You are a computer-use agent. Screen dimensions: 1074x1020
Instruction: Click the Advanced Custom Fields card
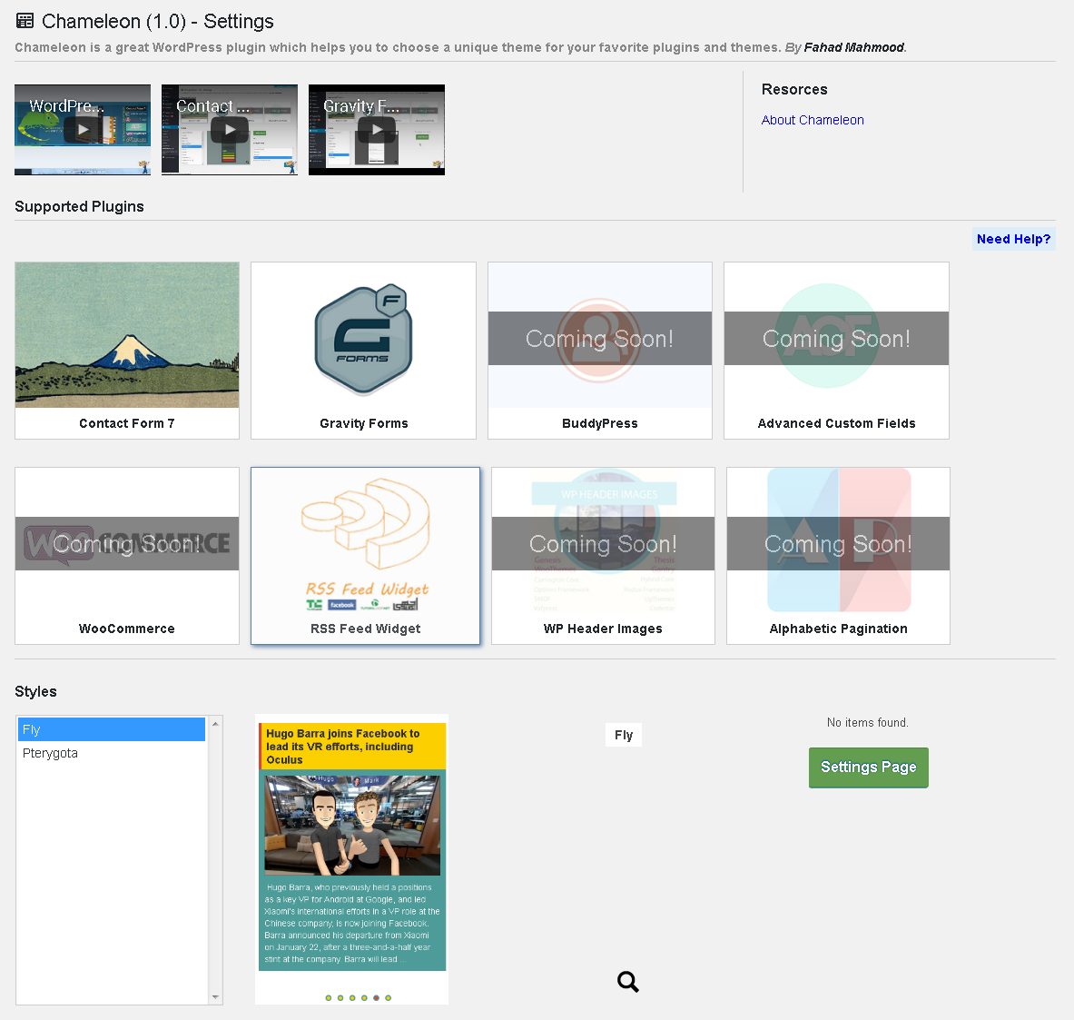tap(836, 351)
